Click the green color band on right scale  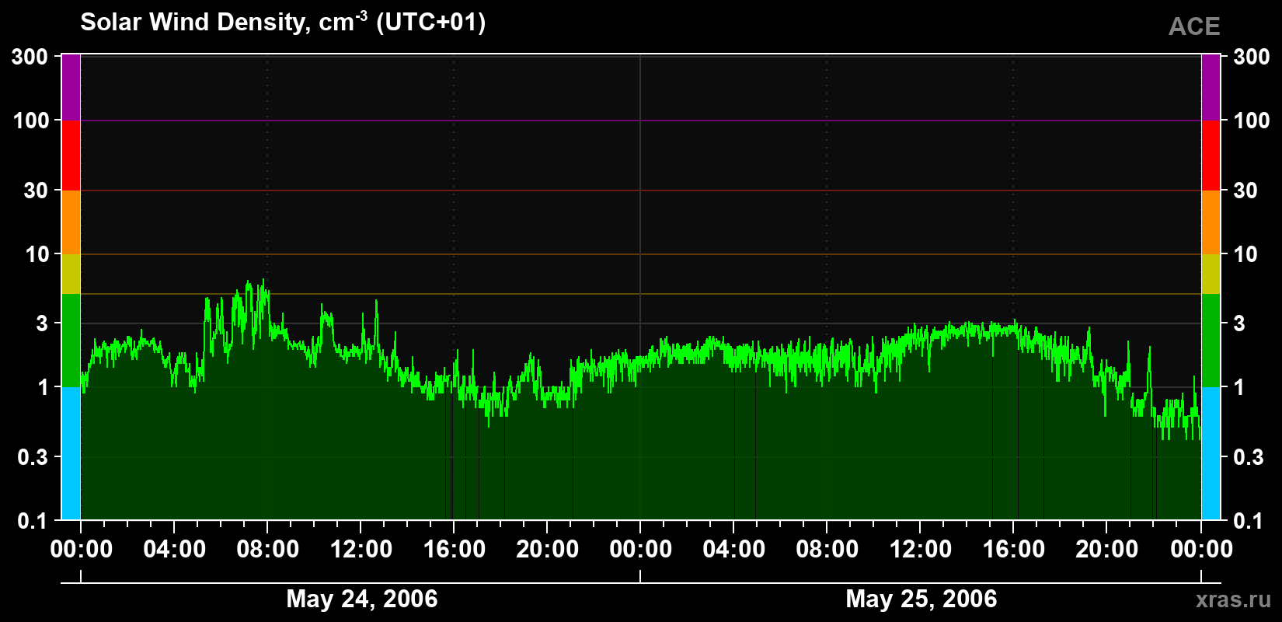pos(1211,341)
